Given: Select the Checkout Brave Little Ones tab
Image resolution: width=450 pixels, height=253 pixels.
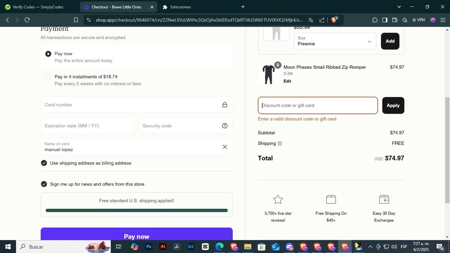Looking at the screenshot, I should 117,7.
